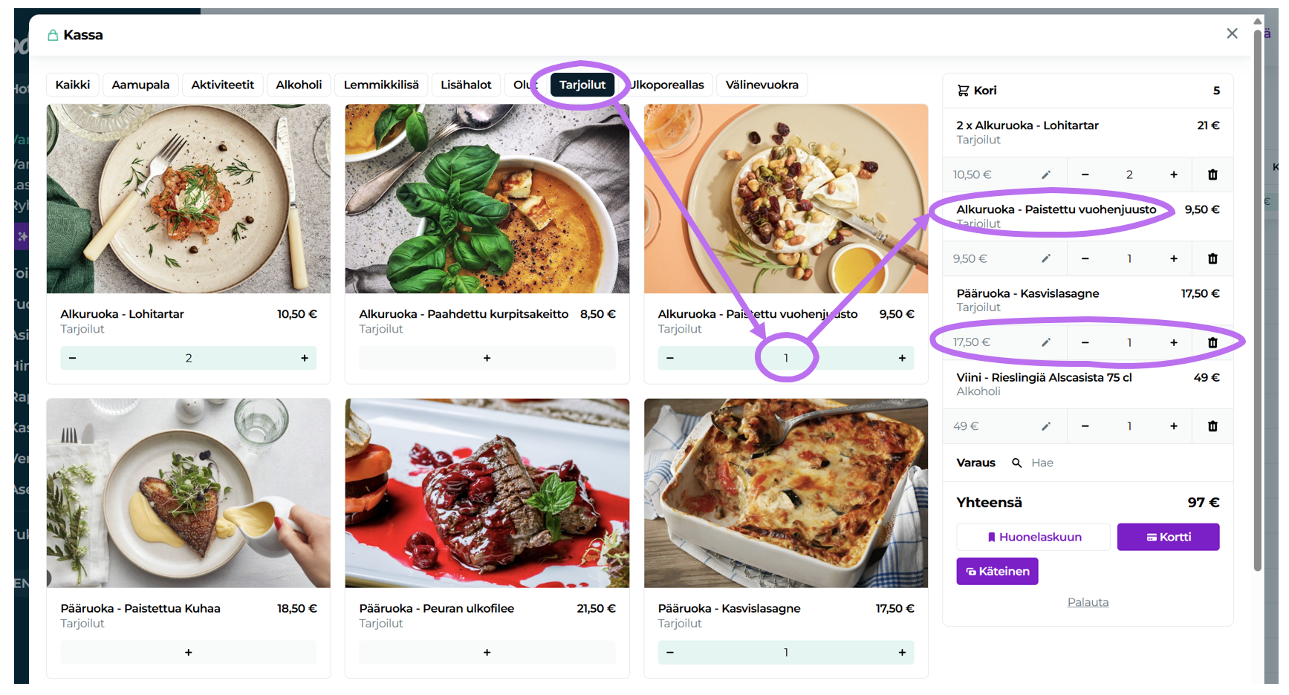Viewport: 1289px width, 695px height.
Task: Trash the Riesling wine cart line
Action: (x=1212, y=426)
